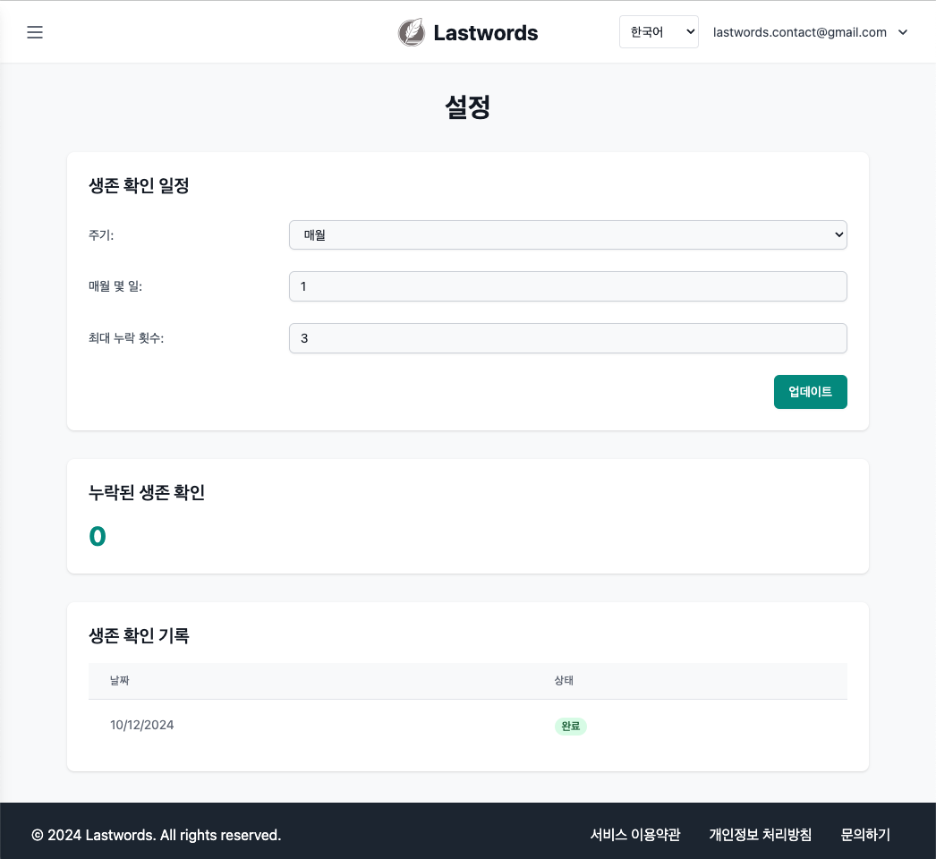Click the 완료 status badge
The width and height of the screenshot is (936, 859).
coord(571,726)
